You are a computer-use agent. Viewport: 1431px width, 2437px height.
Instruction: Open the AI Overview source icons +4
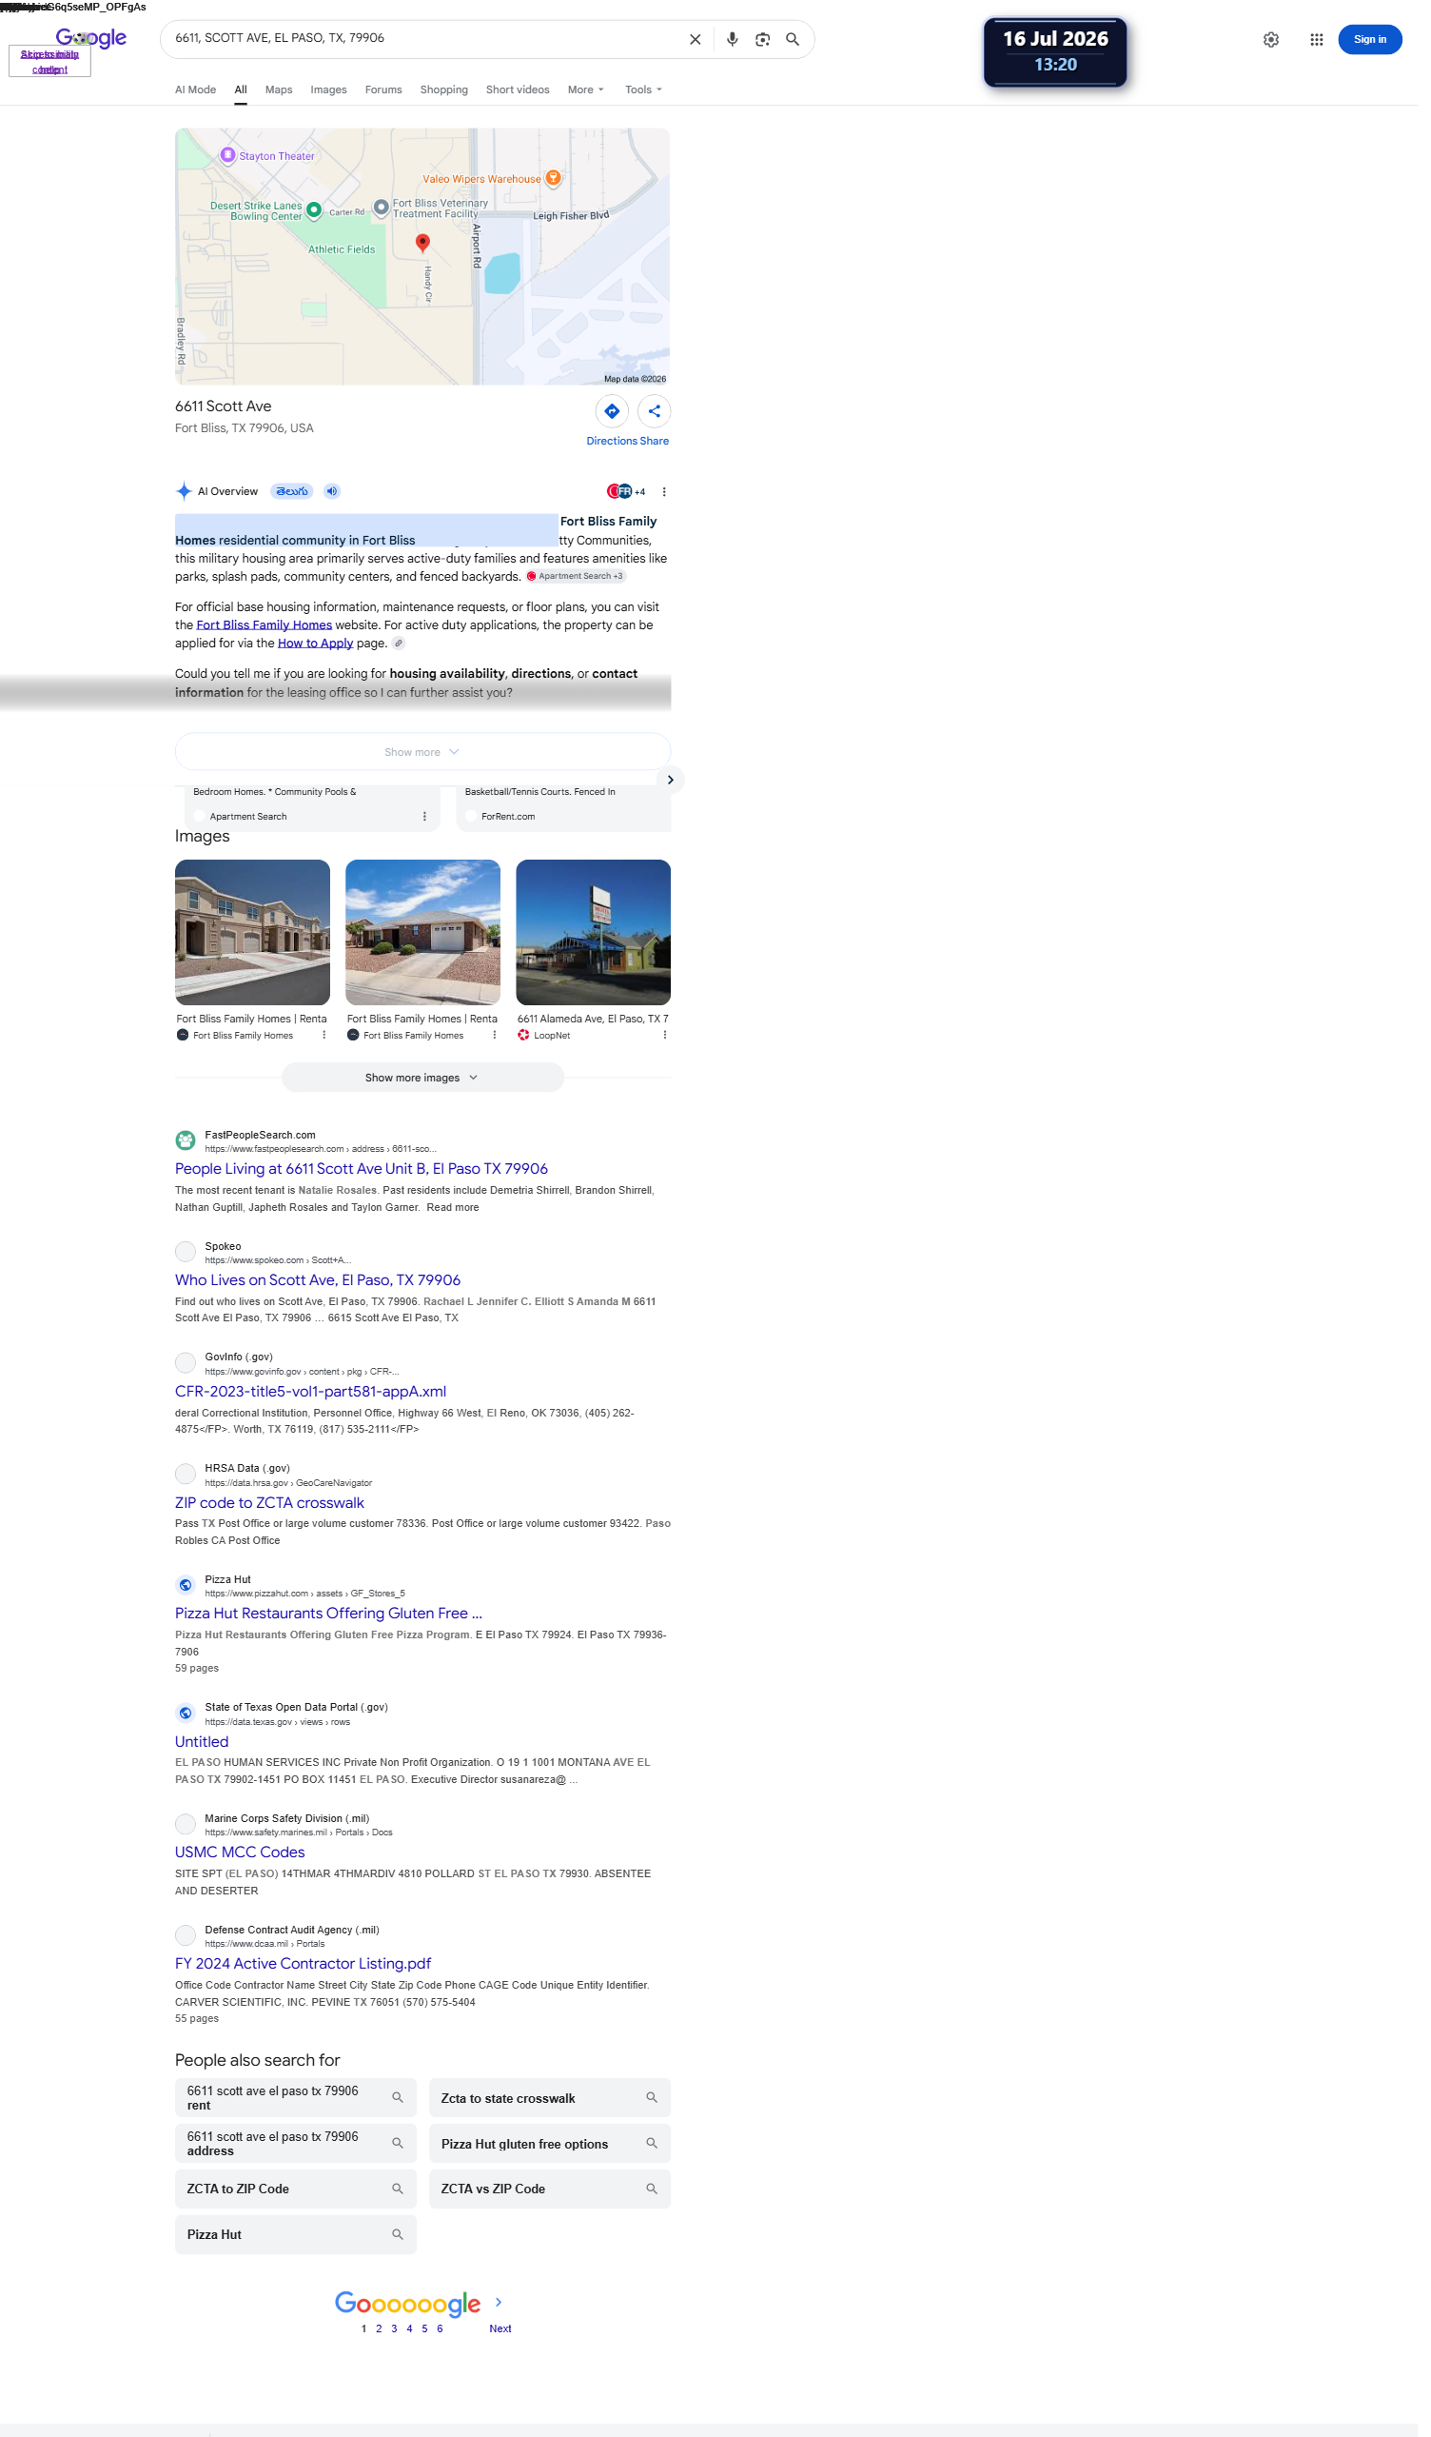(632, 496)
